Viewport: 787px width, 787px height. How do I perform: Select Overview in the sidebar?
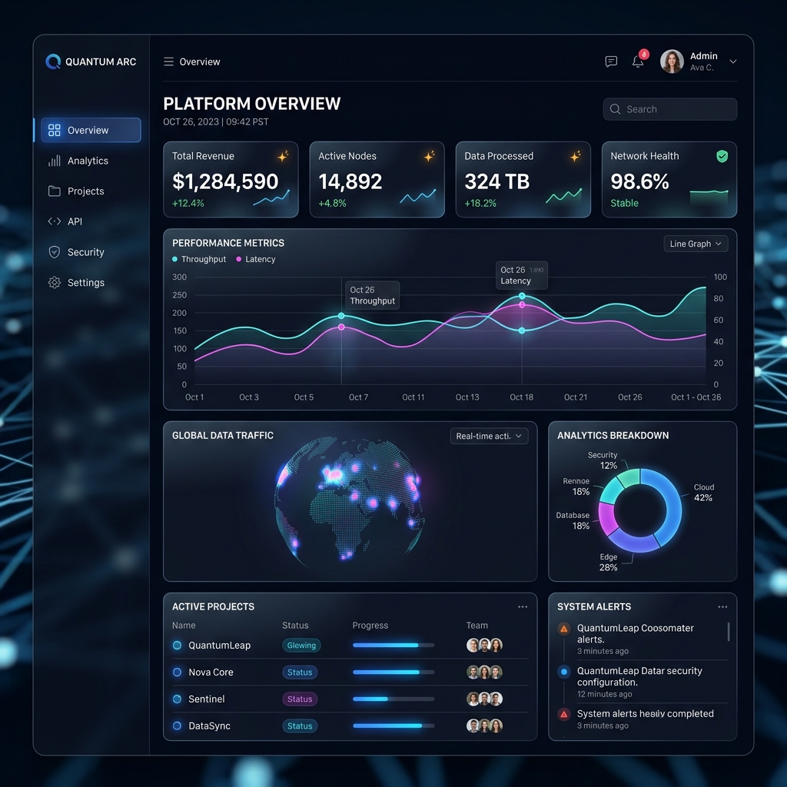pos(91,130)
